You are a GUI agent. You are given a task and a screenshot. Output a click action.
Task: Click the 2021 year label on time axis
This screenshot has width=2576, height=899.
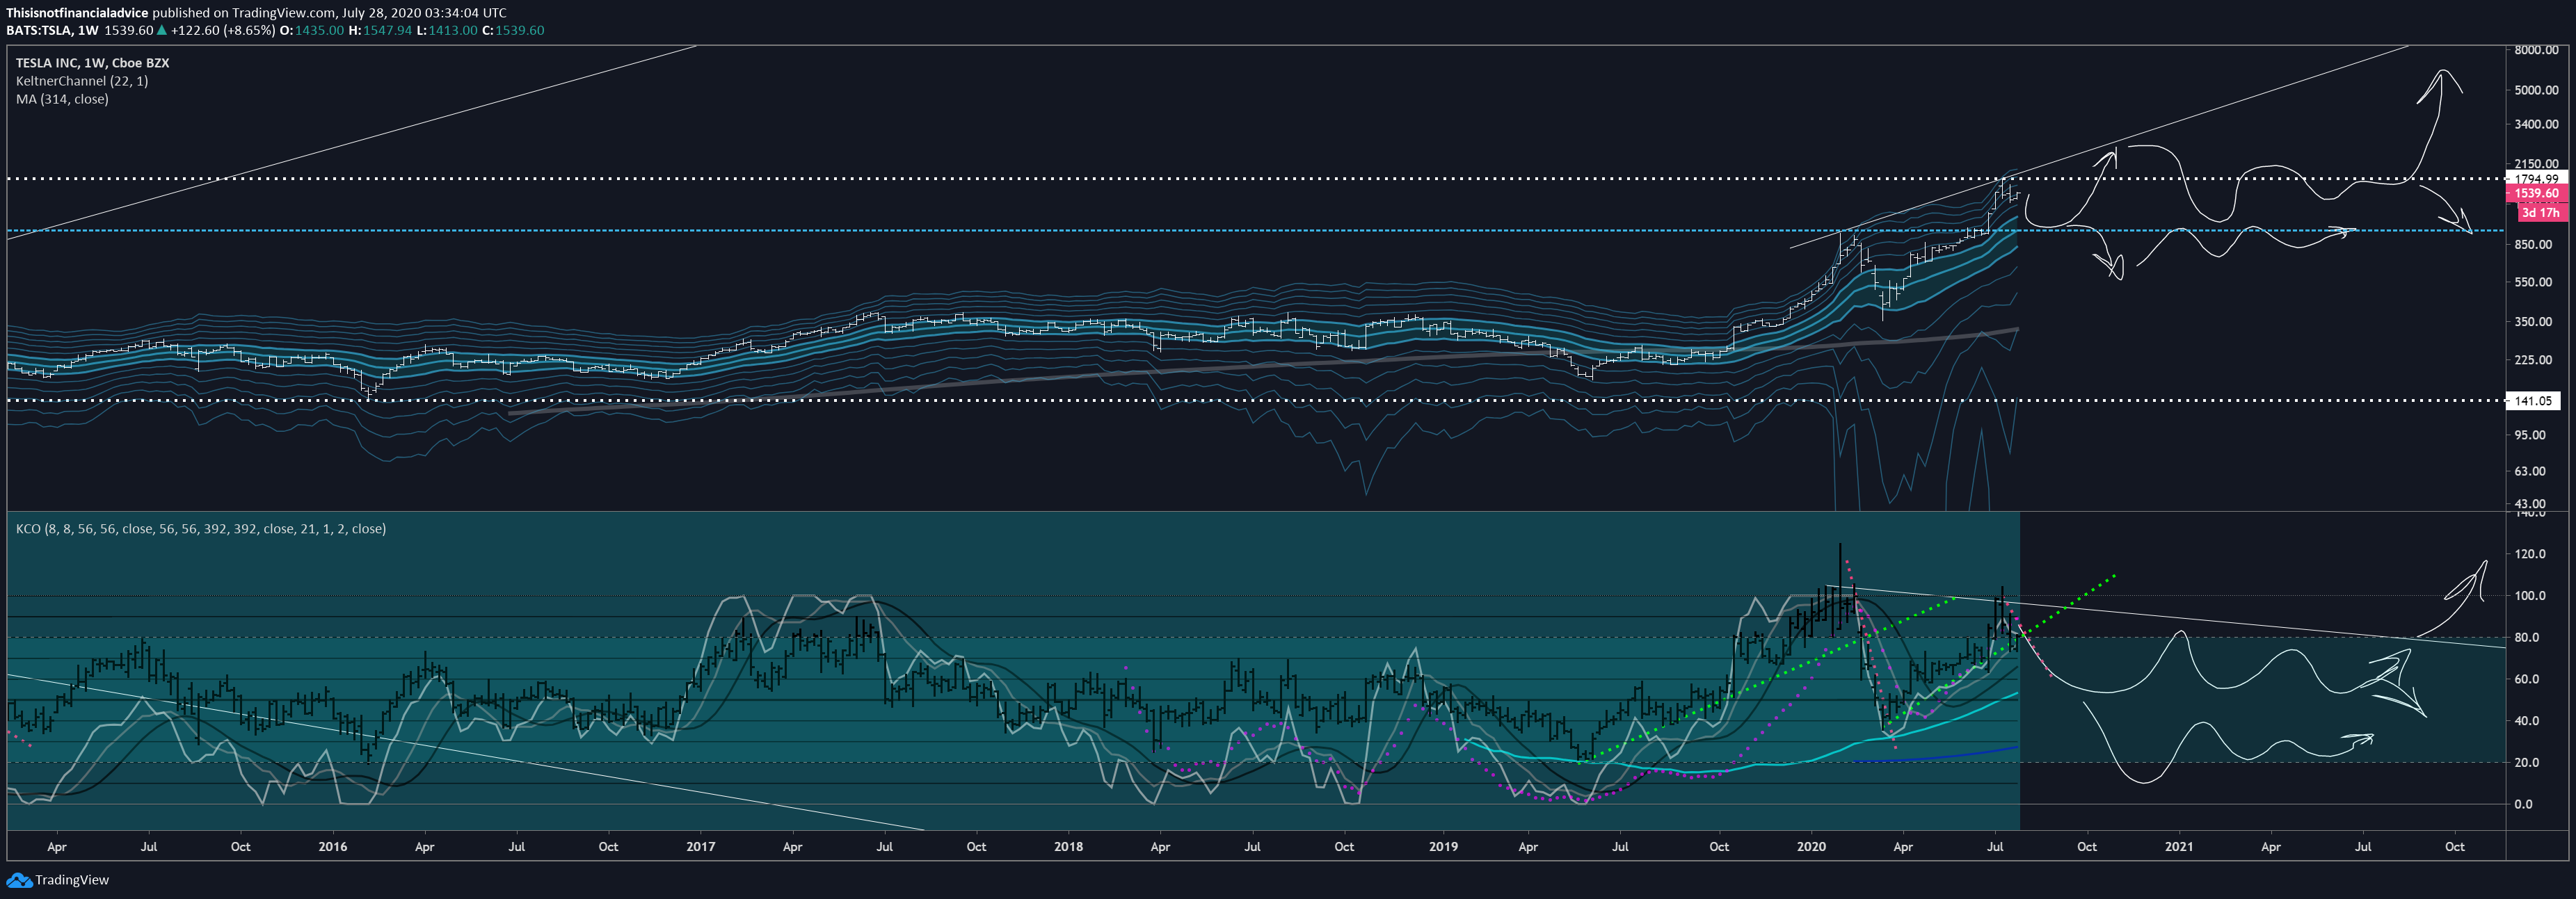[2179, 847]
